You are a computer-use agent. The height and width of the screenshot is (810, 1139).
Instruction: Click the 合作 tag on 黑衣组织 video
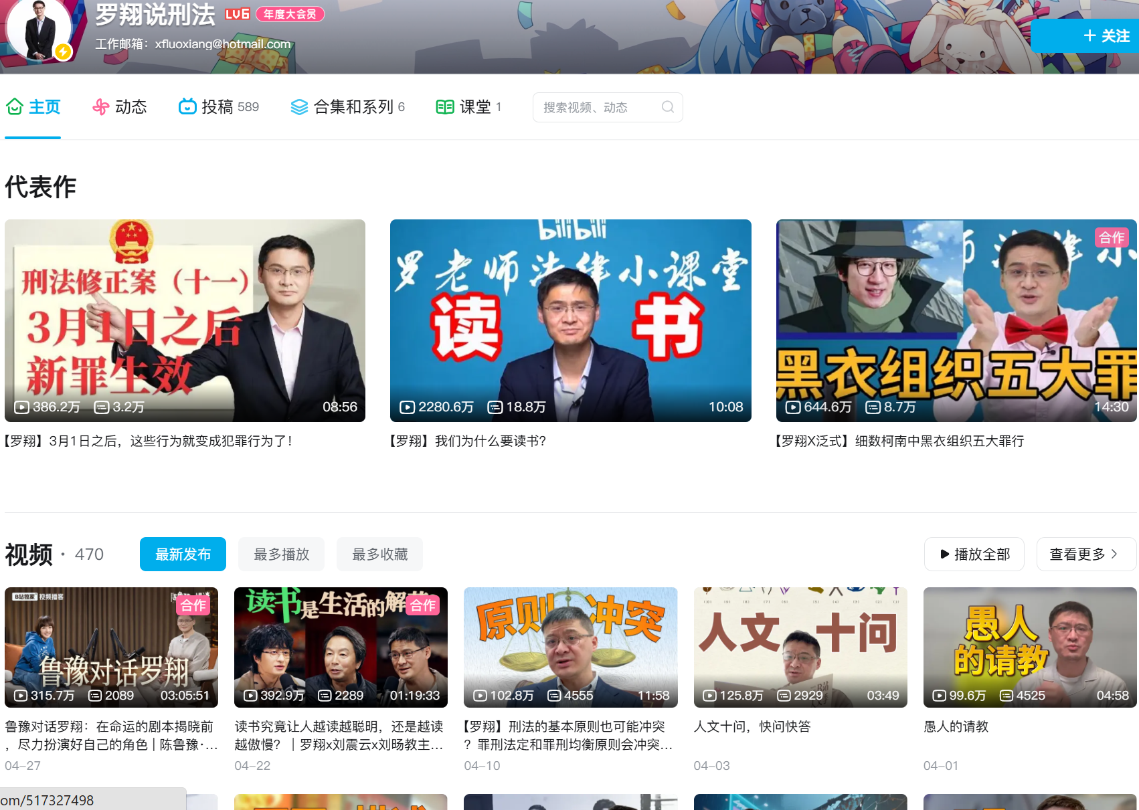coord(1112,237)
